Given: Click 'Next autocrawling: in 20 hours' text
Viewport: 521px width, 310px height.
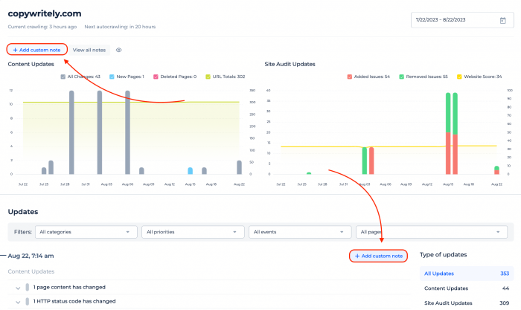Looking at the screenshot, I should point(120,27).
